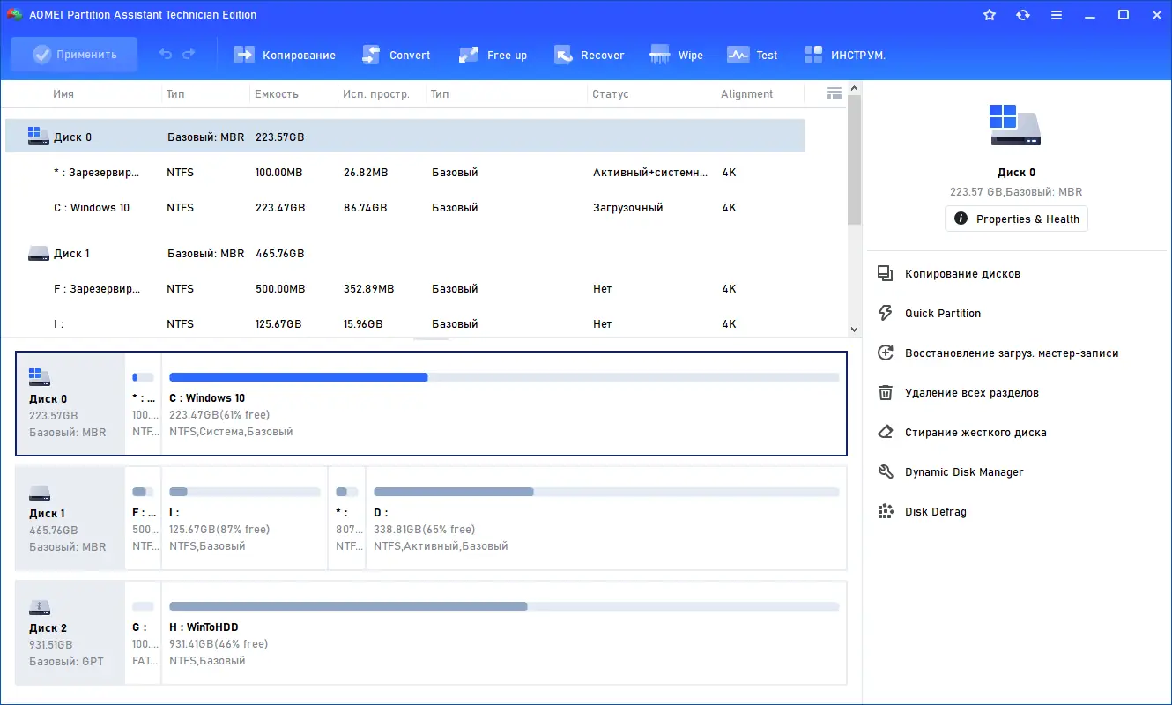Click the 86.74GB used space cell

pyautogui.click(x=365, y=208)
